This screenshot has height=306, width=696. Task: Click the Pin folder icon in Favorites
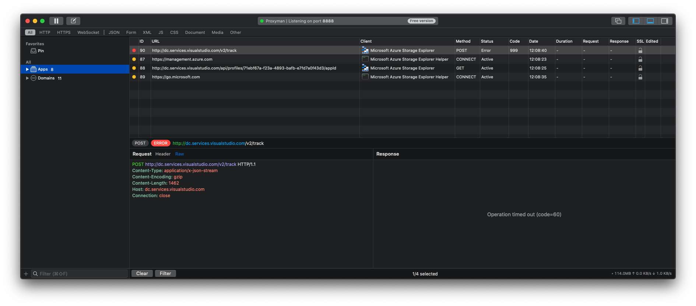(x=34, y=51)
